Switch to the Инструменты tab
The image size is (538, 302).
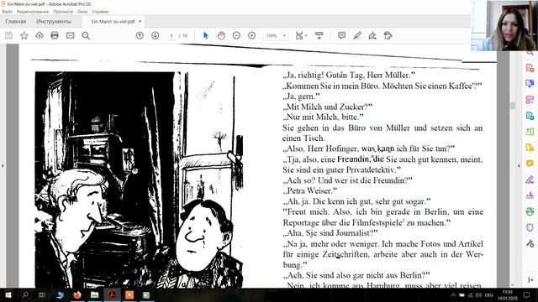[54, 22]
